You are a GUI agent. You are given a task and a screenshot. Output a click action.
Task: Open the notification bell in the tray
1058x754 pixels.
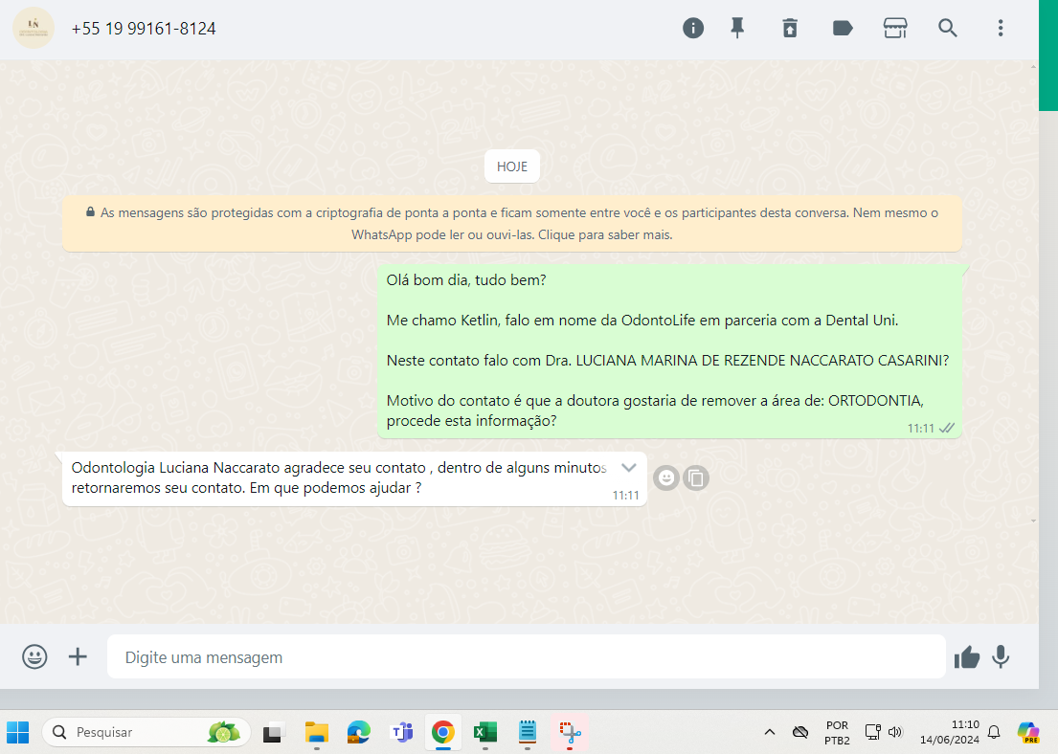tap(994, 732)
